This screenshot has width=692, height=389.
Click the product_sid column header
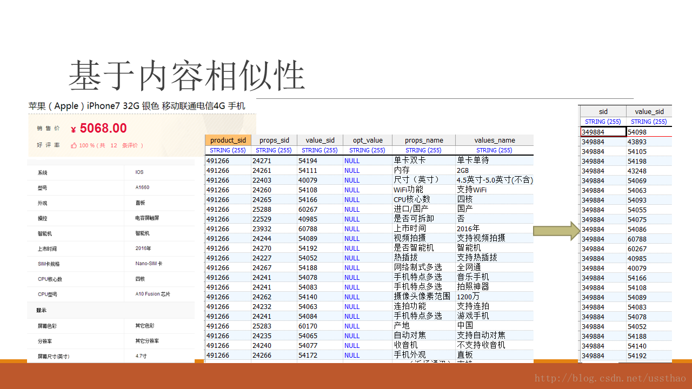pyautogui.click(x=228, y=140)
